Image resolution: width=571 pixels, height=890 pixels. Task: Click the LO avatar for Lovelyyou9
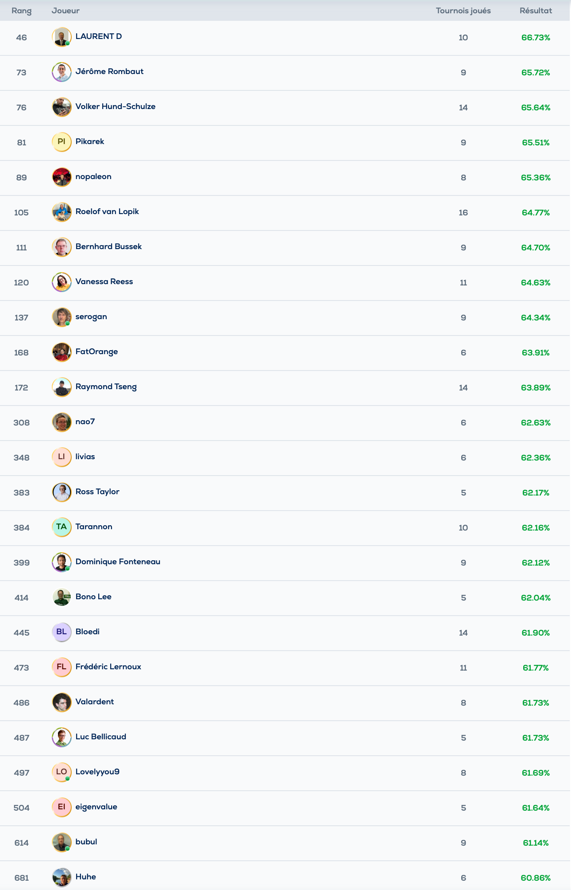62,772
